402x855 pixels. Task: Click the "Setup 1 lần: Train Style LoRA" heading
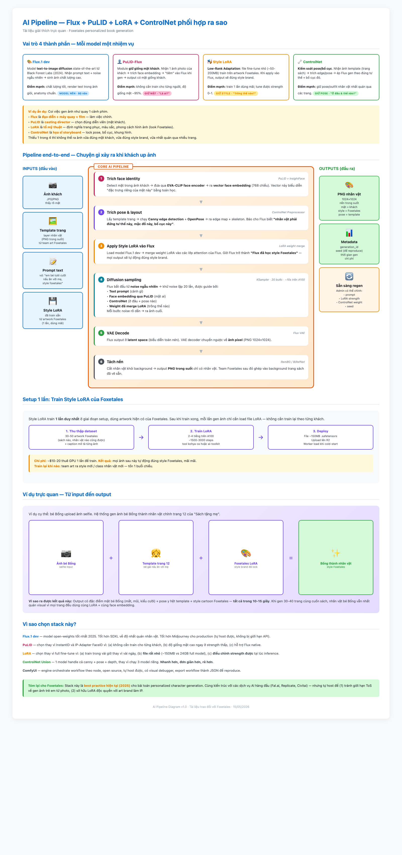(x=73, y=399)
